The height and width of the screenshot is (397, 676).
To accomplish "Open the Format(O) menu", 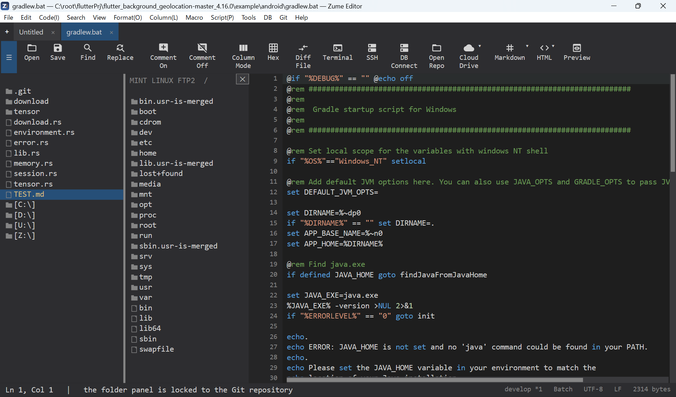I will 127,18.
